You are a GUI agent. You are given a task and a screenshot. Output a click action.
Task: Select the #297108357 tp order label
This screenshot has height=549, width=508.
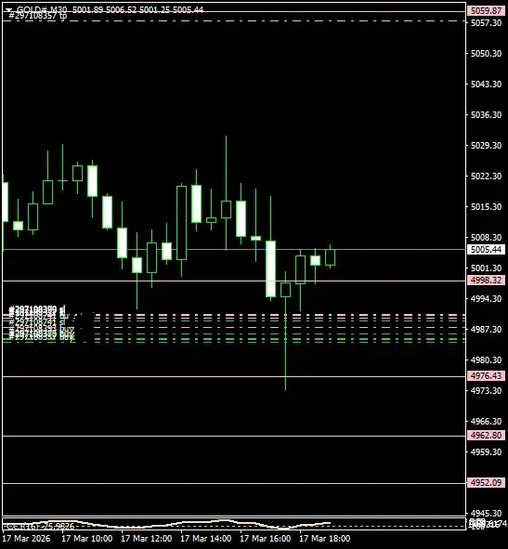click(x=37, y=16)
